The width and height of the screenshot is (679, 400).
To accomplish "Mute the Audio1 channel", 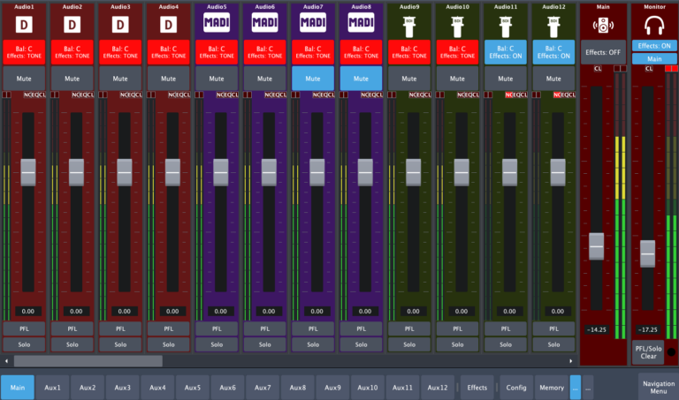I will (24, 79).
